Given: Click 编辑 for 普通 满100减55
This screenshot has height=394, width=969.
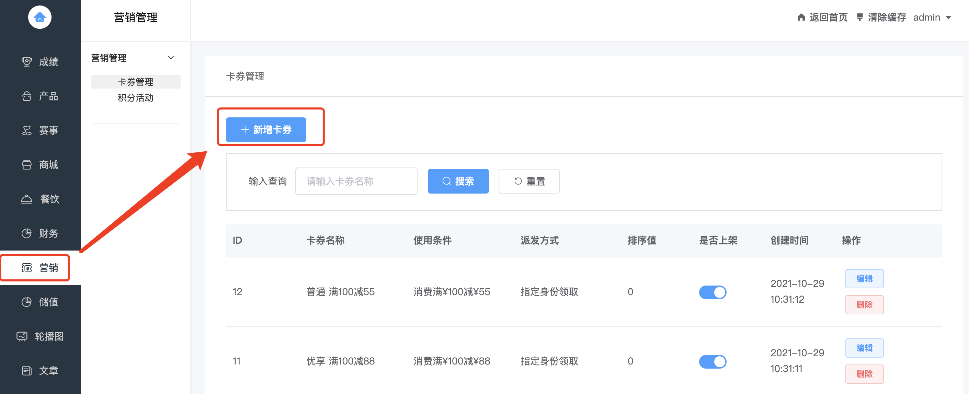Looking at the screenshot, I should point(864,279).
